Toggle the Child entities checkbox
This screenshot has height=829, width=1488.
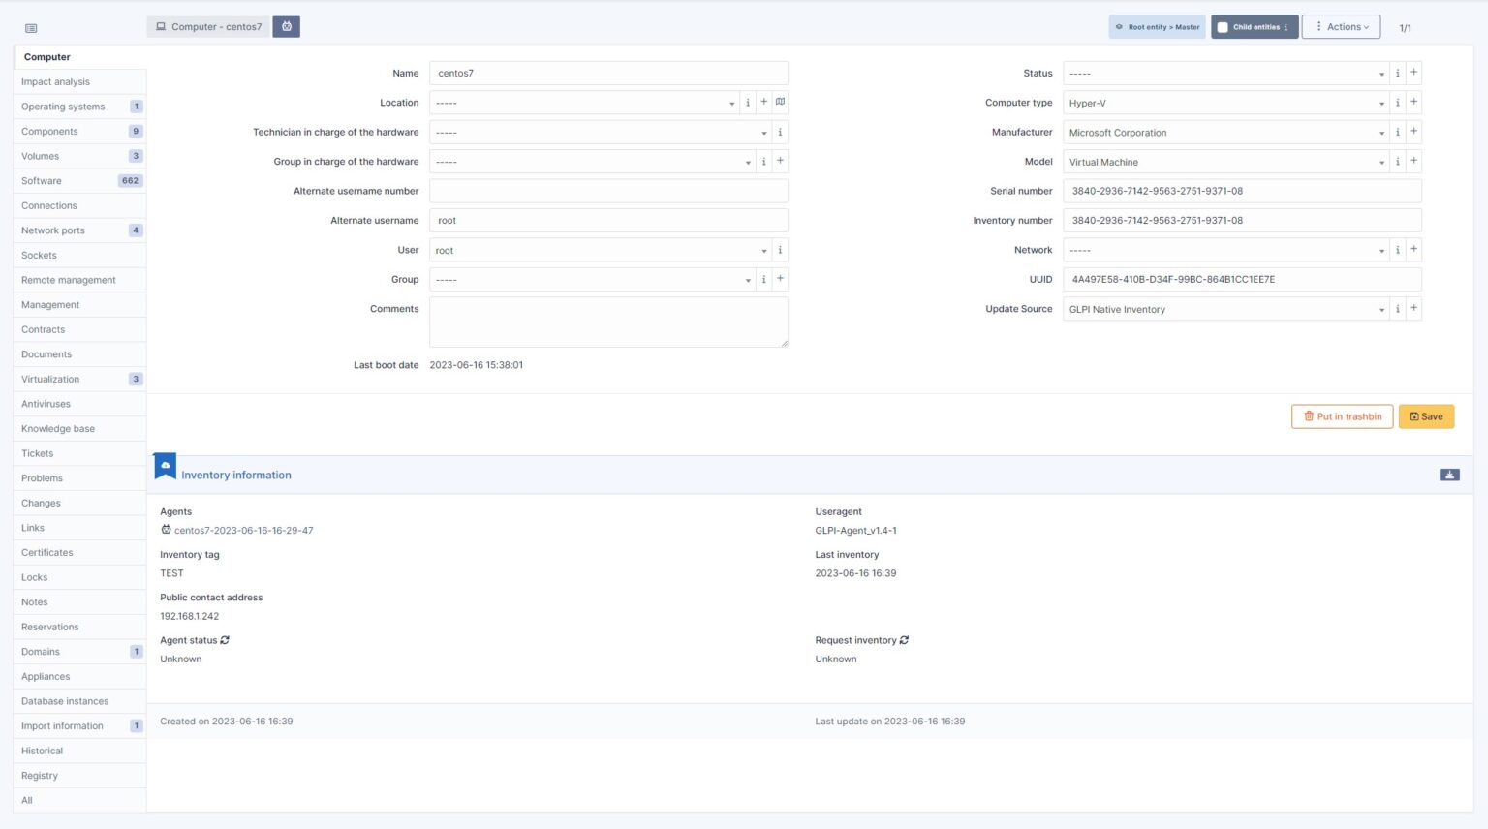[x=1222, y=27]
